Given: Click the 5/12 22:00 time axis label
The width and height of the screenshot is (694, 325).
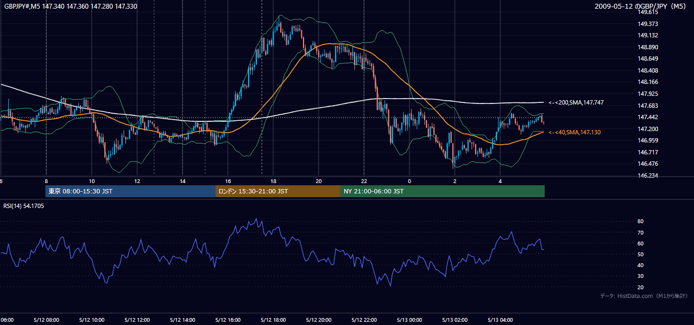Looking at the screenshot, I should [364, 320].
